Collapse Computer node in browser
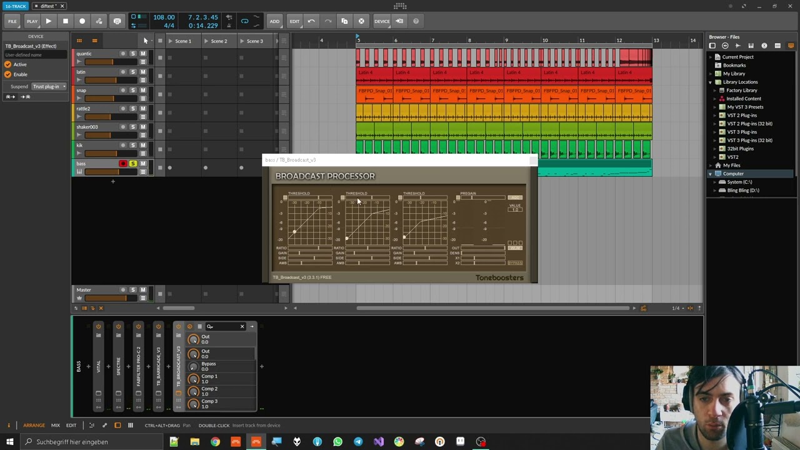 tap(711, 174)
